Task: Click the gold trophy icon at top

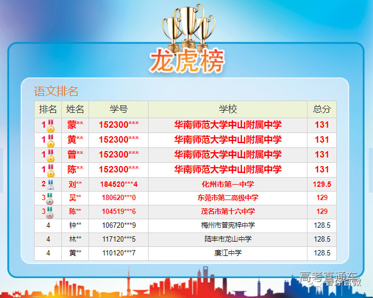Action: [185, 27]
